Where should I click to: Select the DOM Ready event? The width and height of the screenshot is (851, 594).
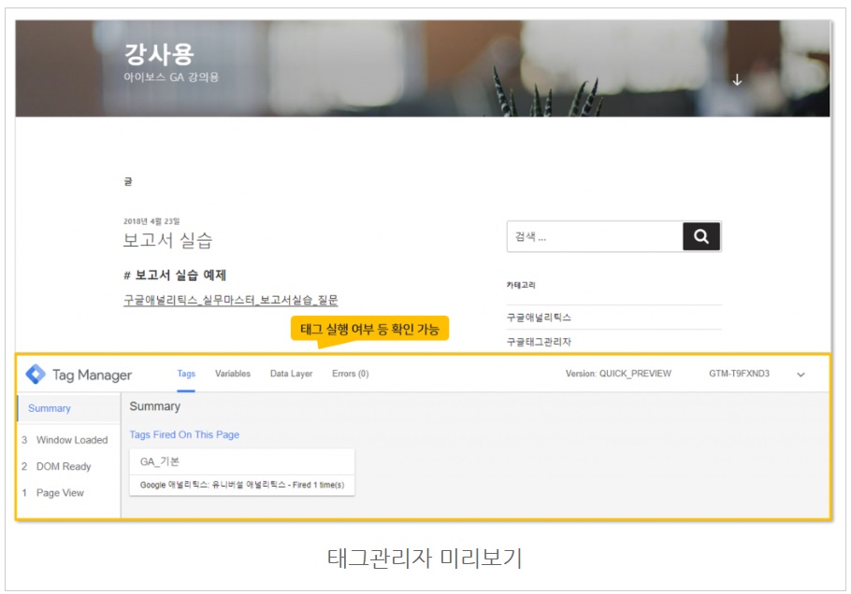56,466
